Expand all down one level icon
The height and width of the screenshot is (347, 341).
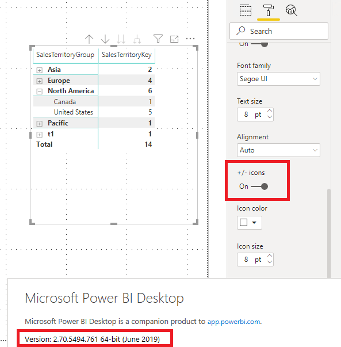137,39
